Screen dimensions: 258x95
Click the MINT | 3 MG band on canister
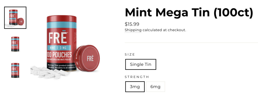(59, 48)
